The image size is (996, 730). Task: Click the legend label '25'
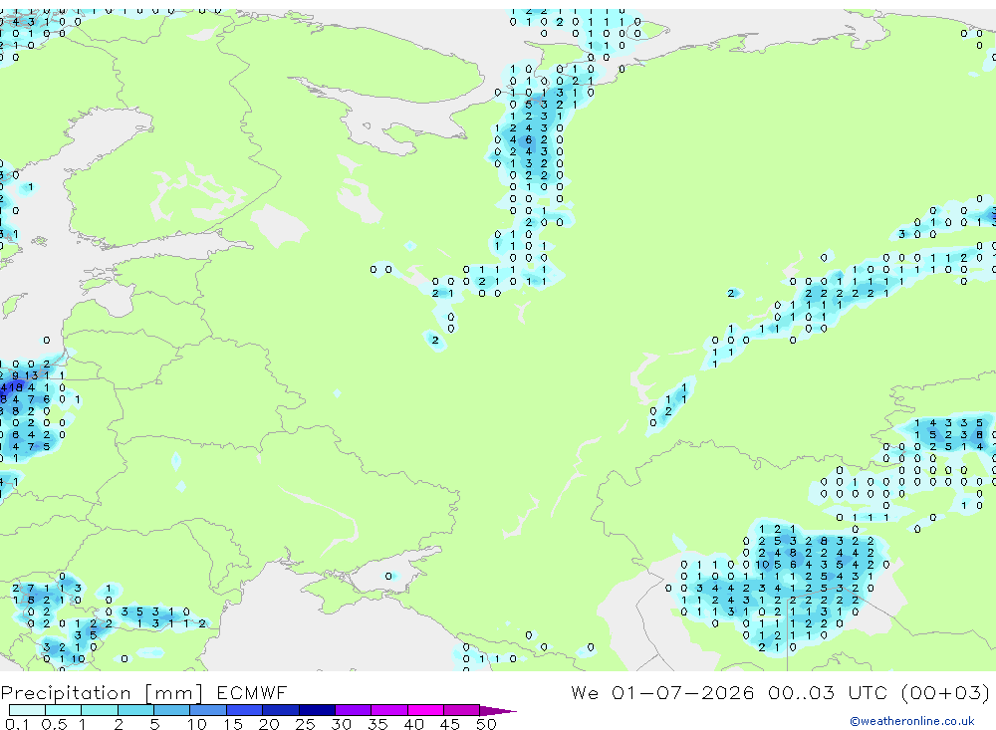tap(305, 724)
